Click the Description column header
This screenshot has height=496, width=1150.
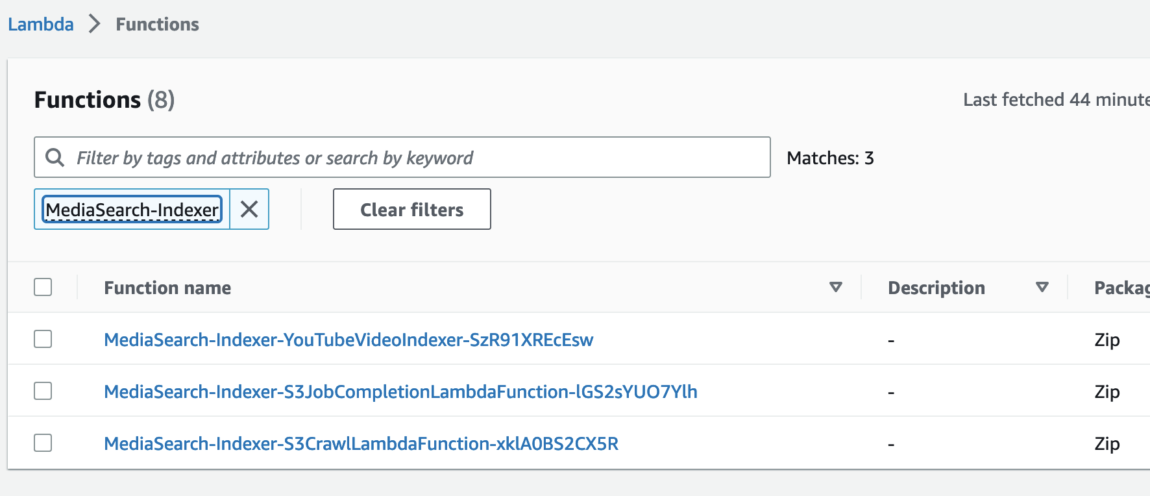[936, 288]
